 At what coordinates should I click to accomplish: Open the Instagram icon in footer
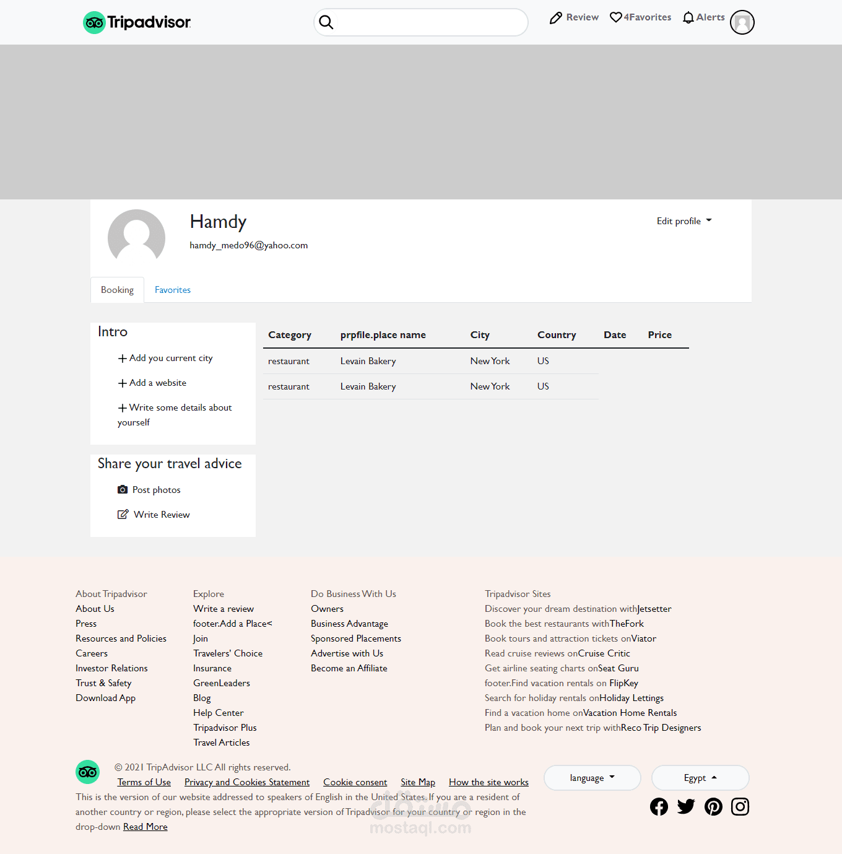[740, 806]
